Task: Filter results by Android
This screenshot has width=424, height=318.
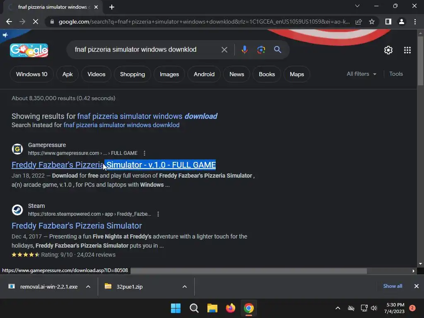Action: [204, 74]
